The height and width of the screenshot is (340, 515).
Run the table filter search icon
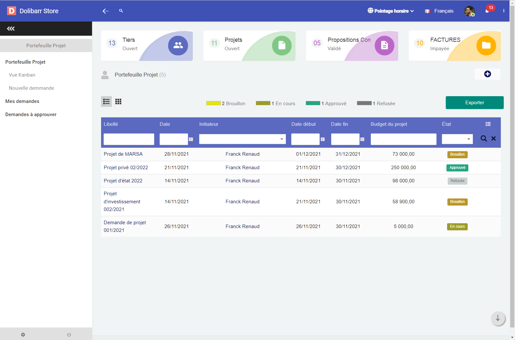pyautogui.click(x=483, y=139)
